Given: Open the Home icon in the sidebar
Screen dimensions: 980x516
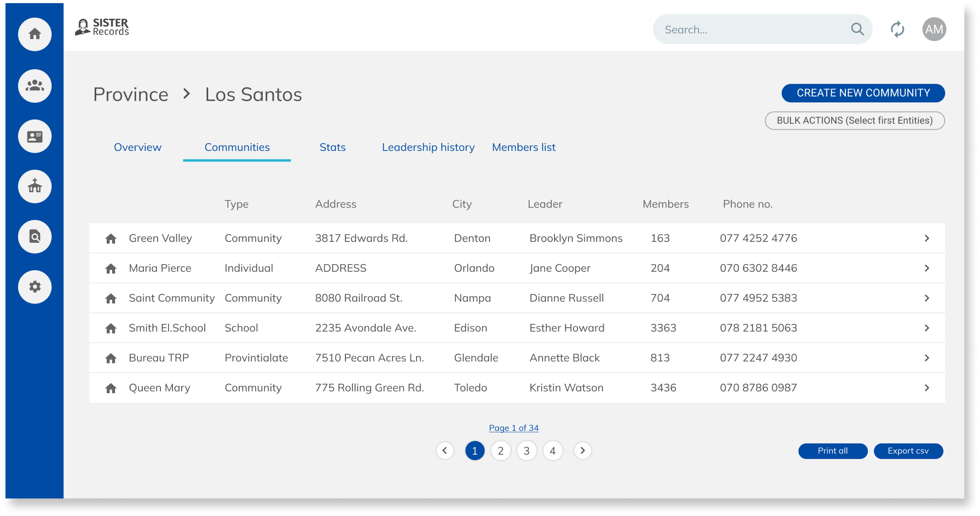Looking at the screenshot, I should pos(34,34).
